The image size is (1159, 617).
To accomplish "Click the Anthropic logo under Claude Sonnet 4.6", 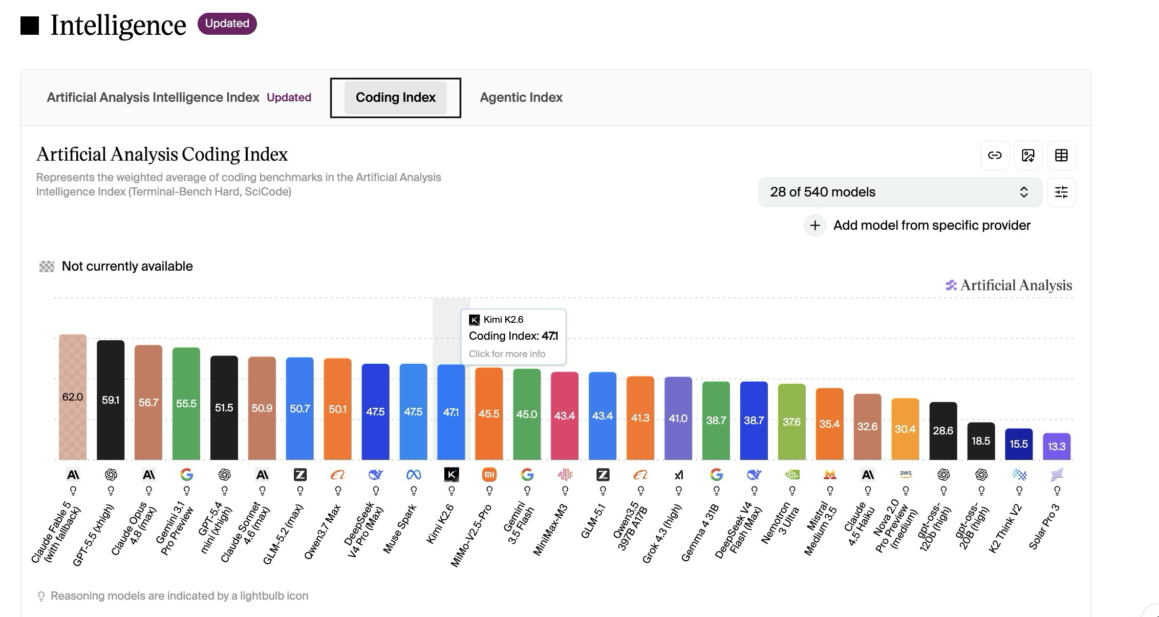I will [x=262, y=475].
